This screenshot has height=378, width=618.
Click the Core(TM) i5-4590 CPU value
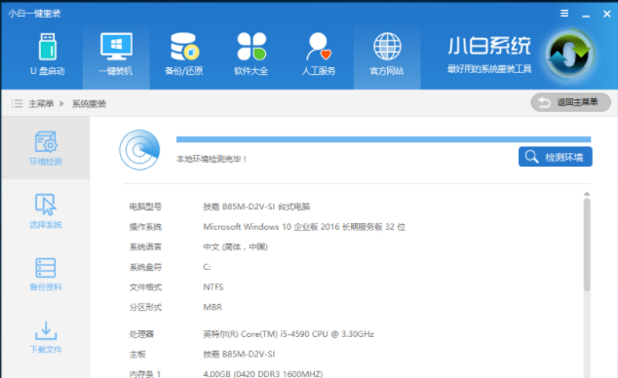point(289,334)
